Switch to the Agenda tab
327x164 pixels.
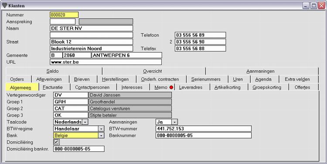(x=265, y=79)
